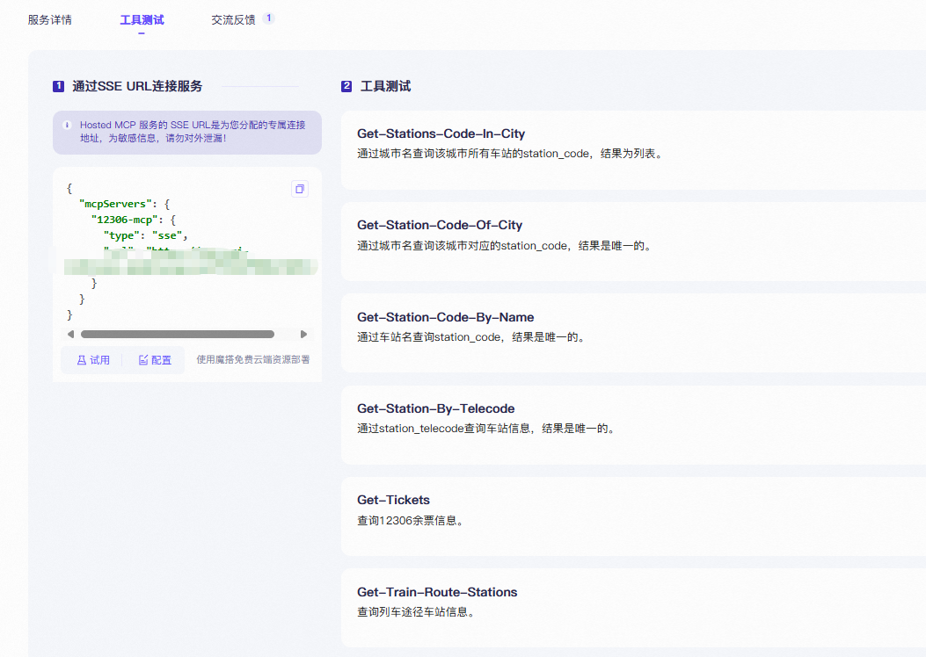The height and width of the screenshot is (657, 926).
Task: Click the left scroll arrow under the code block
Action: point(70,334)
